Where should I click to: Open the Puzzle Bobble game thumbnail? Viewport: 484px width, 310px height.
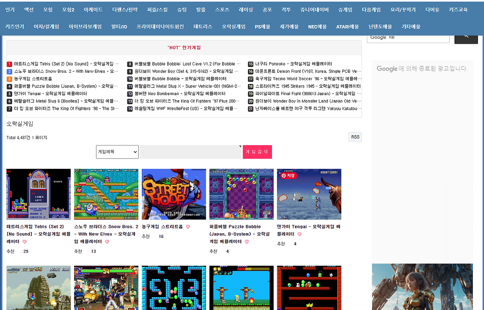242,194
